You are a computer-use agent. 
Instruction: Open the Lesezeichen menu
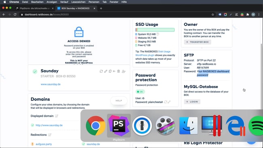(x=78, y=2)
